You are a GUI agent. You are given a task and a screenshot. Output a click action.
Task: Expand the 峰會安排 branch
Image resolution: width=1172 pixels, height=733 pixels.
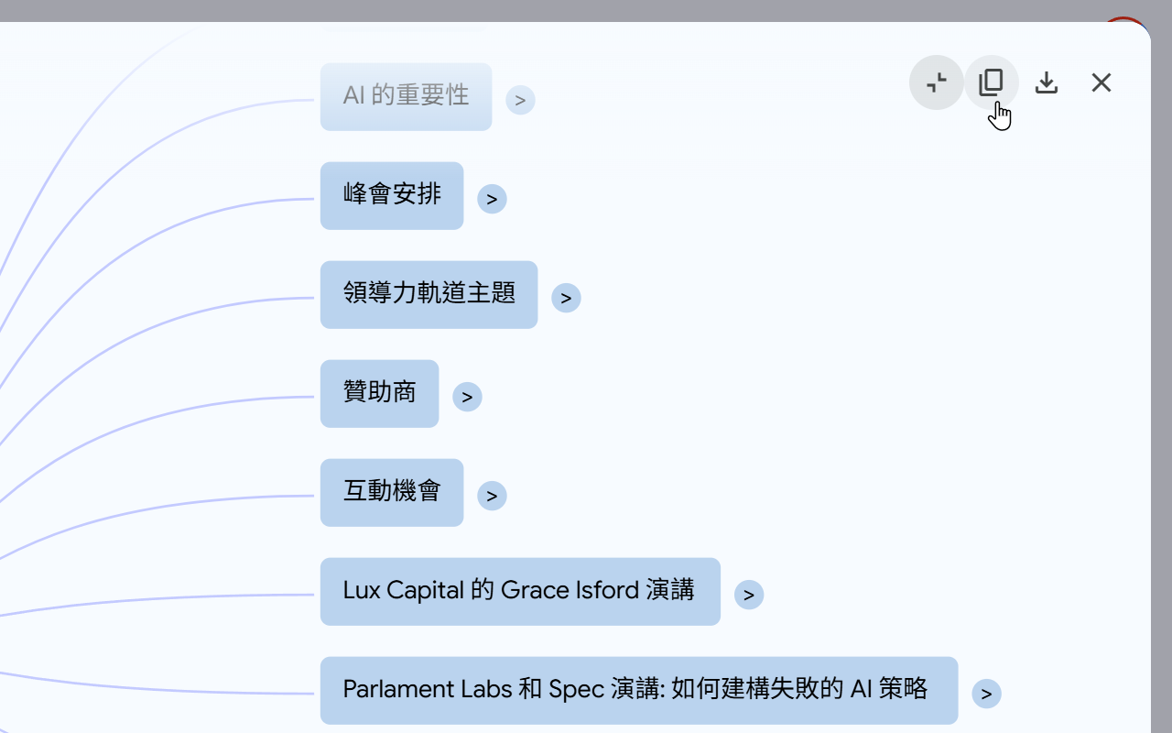point(492,198)
